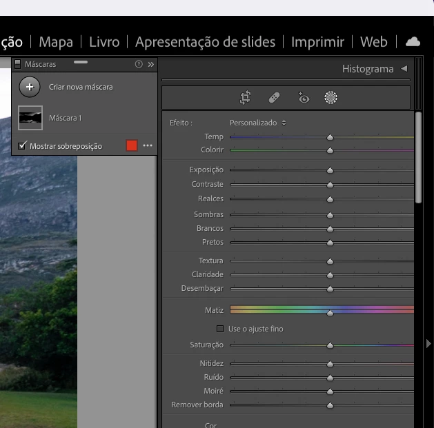Open the Web module
Viewport: 434px width, 428px height.
coord(374,42)
